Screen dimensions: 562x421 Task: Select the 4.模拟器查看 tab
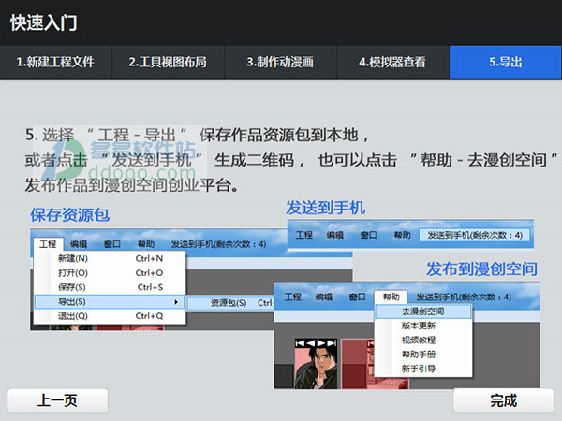(392, 62)
